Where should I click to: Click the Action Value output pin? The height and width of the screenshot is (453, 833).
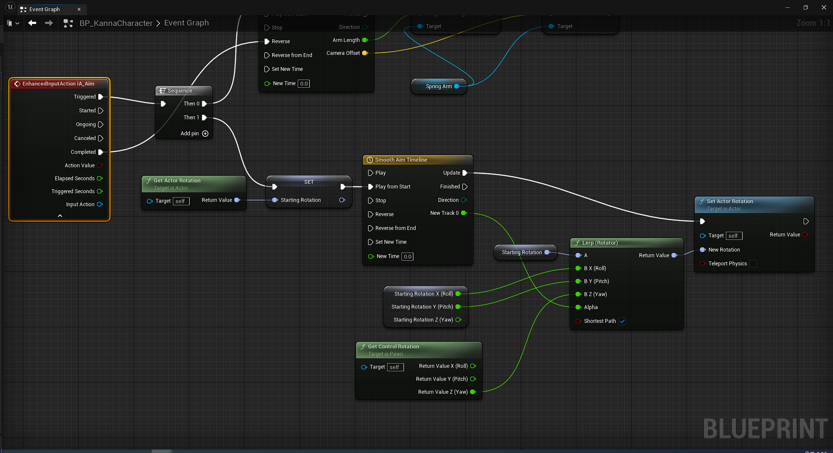coord(100,166)
